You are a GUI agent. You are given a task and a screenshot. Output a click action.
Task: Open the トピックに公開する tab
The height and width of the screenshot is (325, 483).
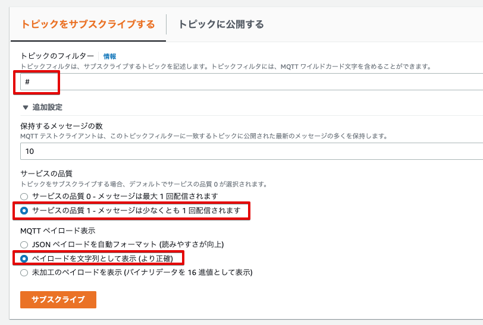(x=221, y=24)
